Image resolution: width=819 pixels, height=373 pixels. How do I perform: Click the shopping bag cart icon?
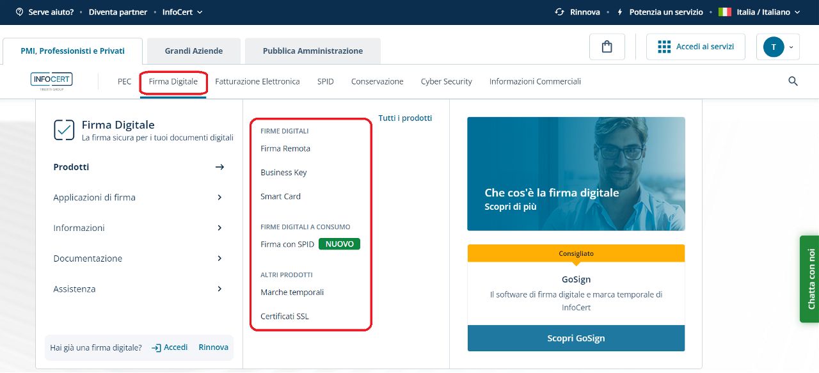point(607,47)
